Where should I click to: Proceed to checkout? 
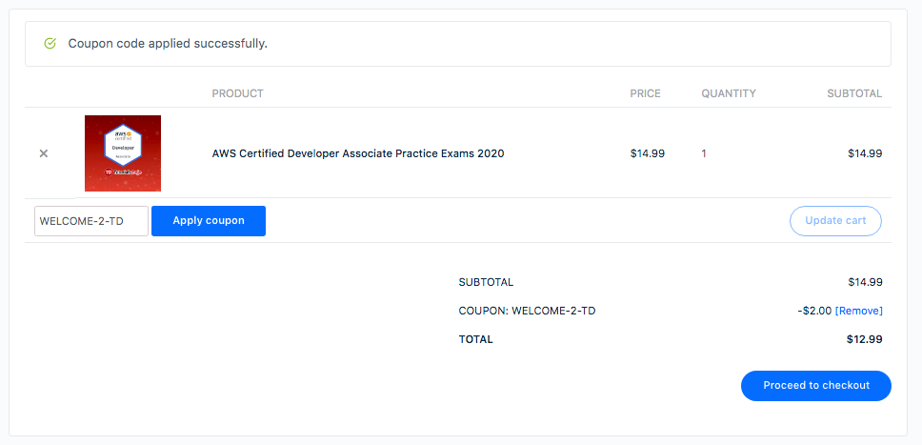816,386
